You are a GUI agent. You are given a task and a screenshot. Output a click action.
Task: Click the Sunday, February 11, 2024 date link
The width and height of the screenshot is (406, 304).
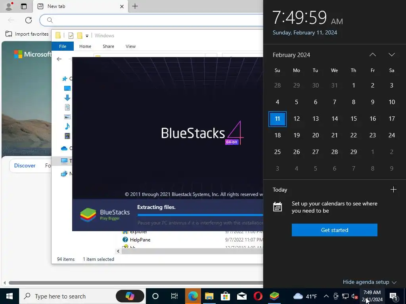point(305,32)
